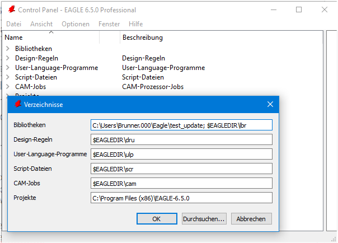Click the Script-Dateien path input field

181,169
